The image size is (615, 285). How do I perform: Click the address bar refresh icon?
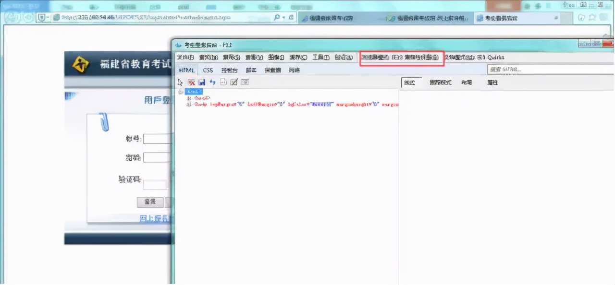(x=291, y=17)
